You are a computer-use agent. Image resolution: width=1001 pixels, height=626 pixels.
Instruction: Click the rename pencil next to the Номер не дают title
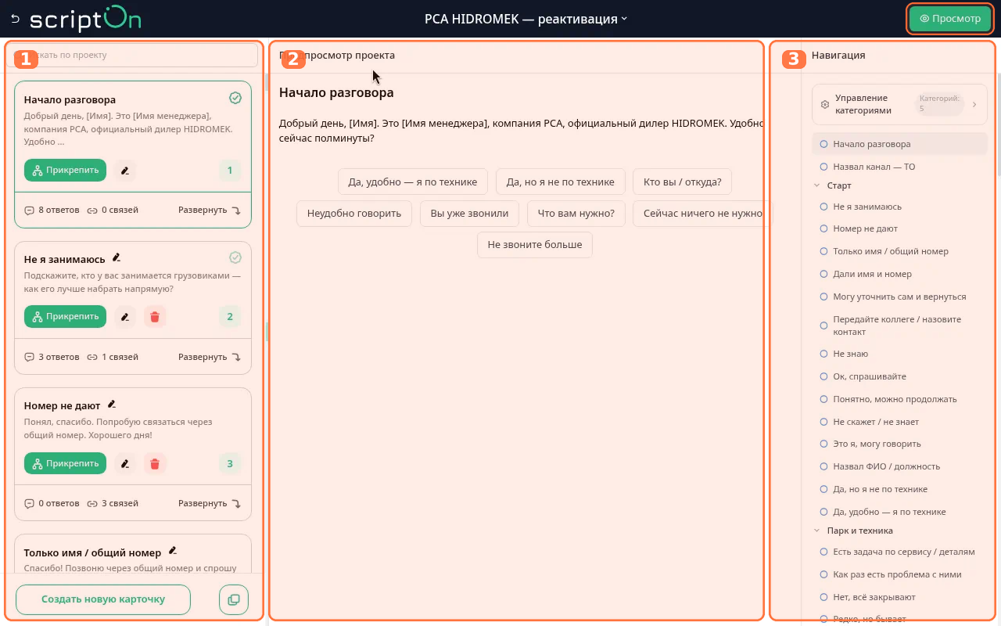point(112,405)
